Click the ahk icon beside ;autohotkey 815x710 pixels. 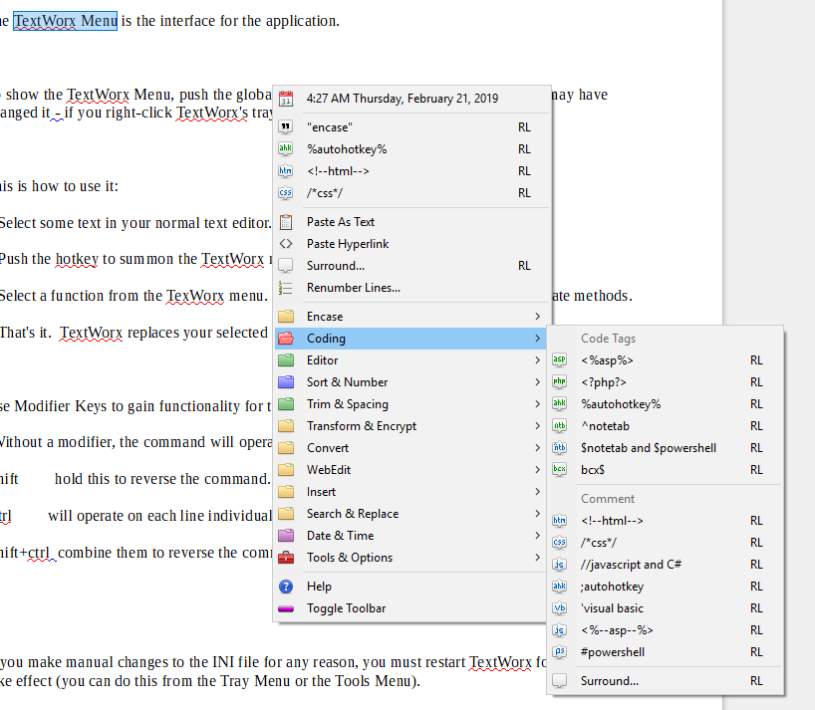(x=559, y=587)
